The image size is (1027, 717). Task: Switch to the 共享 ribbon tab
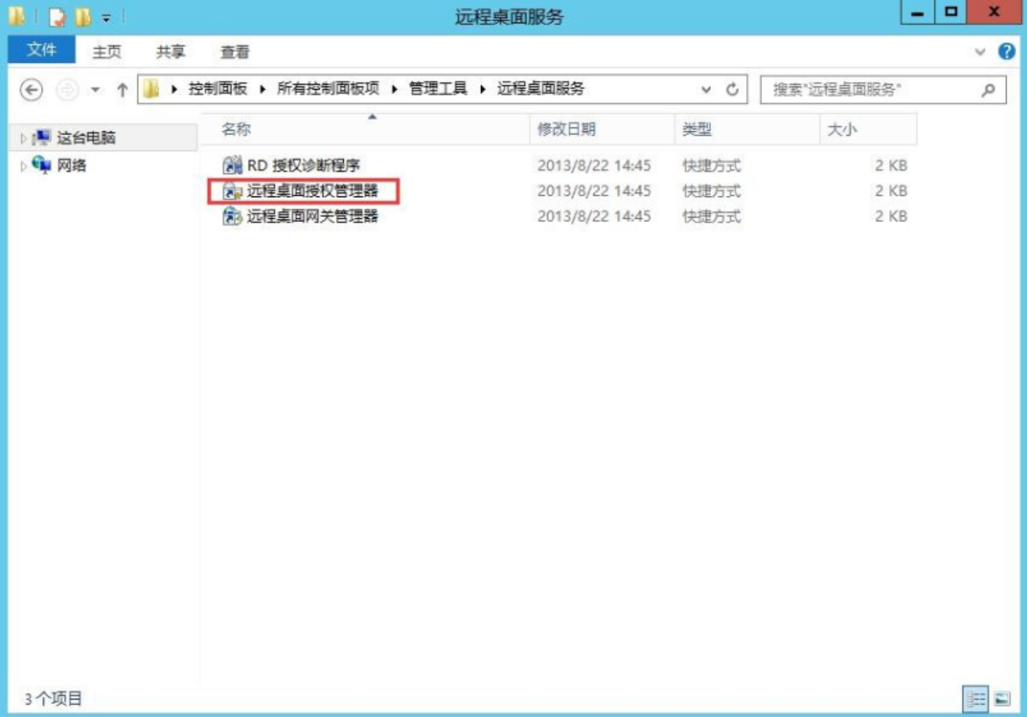[x=171, y=52]
